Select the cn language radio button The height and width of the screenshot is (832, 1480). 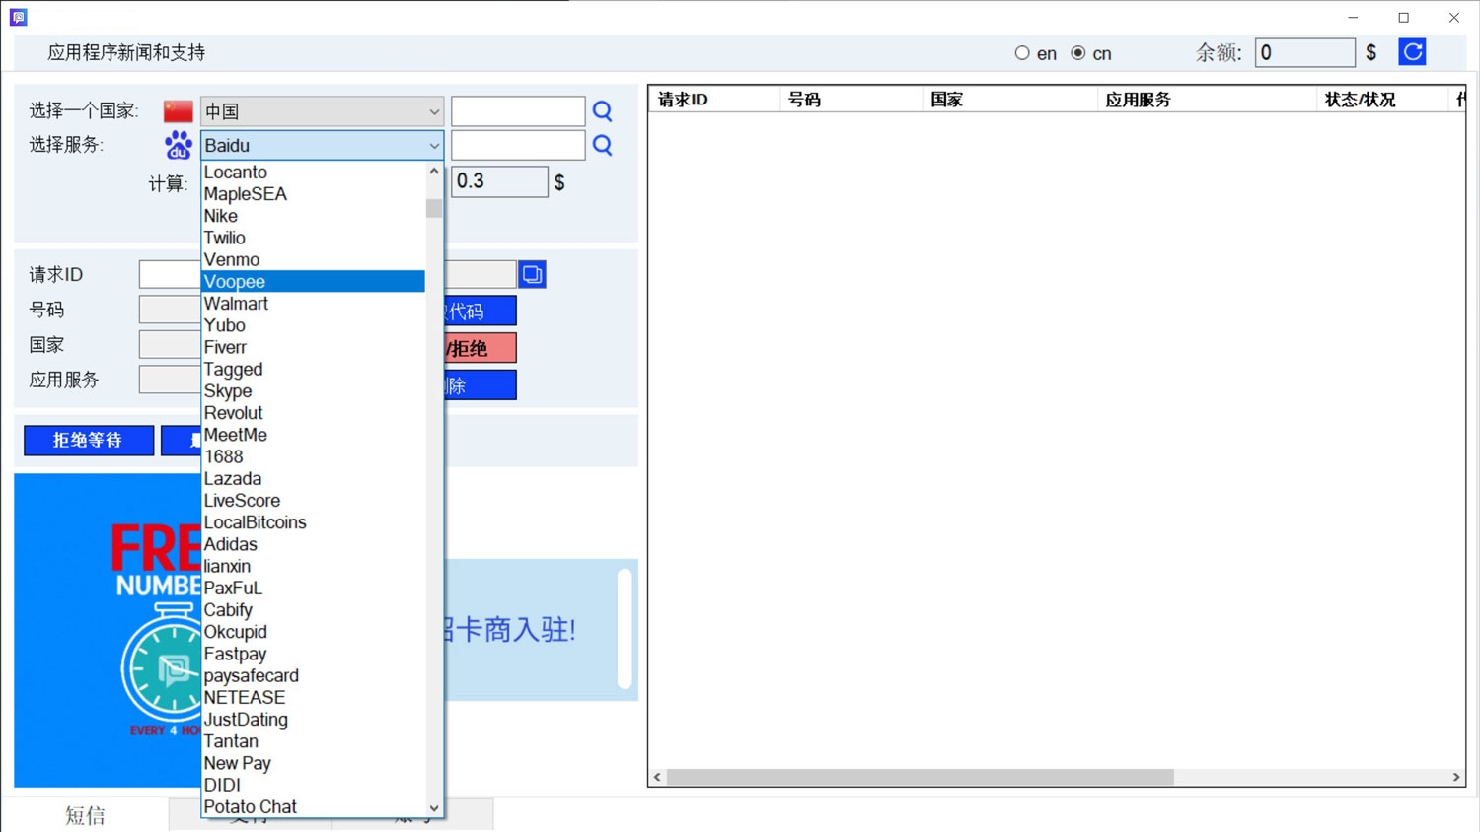tap(1078, 53)
